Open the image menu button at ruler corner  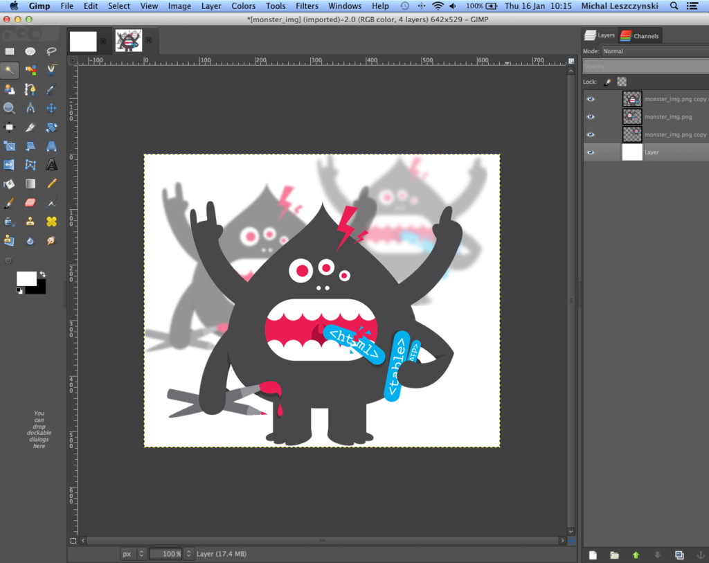point(73,60)
